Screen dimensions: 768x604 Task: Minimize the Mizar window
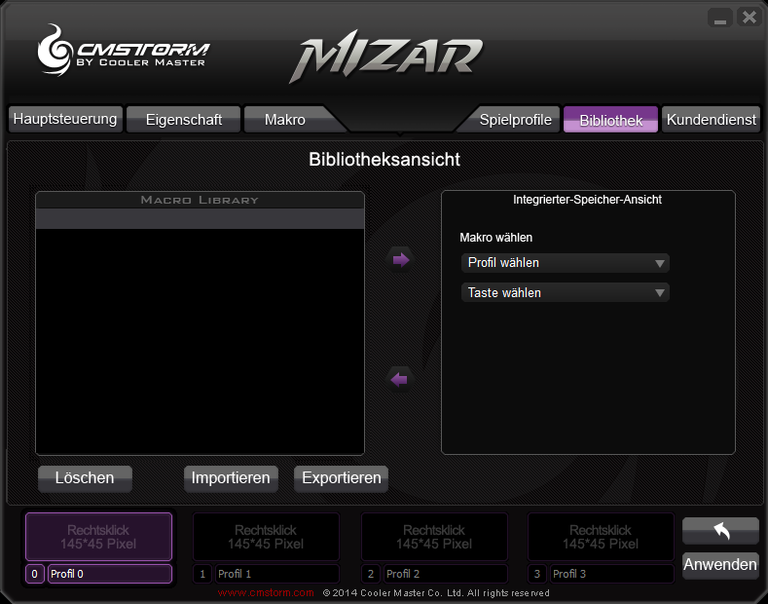pyautogui.click(x=719, y=19)
